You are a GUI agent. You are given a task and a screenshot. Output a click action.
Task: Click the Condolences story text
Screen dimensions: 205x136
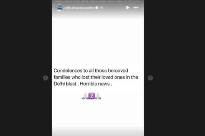coord(96,77)
